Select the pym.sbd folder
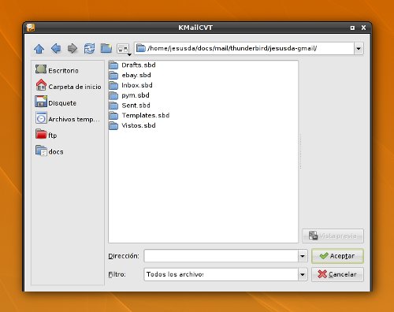The height and width of the screenshot is (312, 394). 129,95
